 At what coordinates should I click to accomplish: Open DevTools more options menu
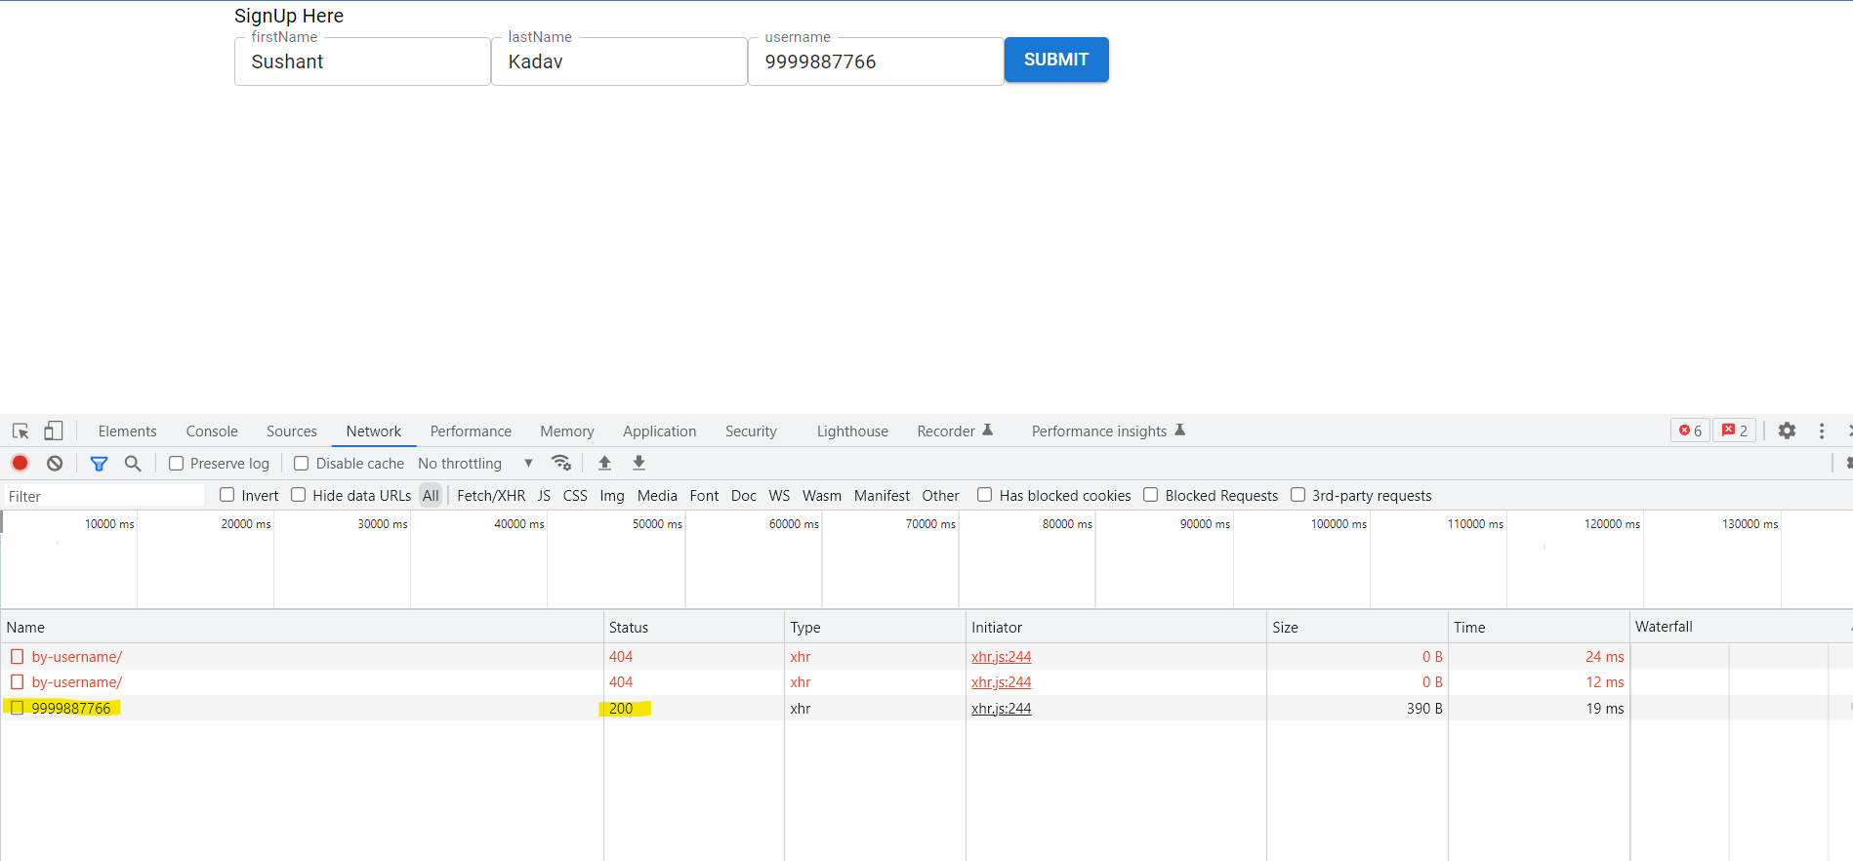(x=1822, y=430)
